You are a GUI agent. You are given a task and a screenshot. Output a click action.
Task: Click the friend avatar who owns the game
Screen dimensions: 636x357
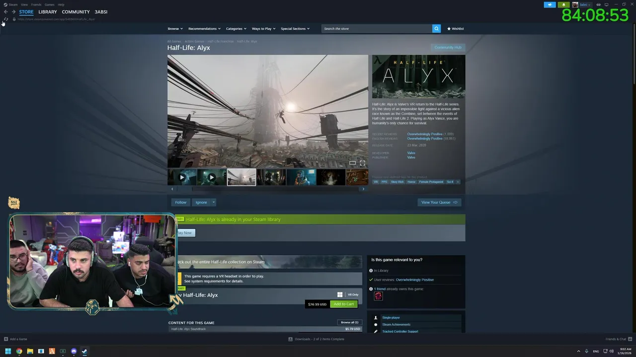coord(379,296)
